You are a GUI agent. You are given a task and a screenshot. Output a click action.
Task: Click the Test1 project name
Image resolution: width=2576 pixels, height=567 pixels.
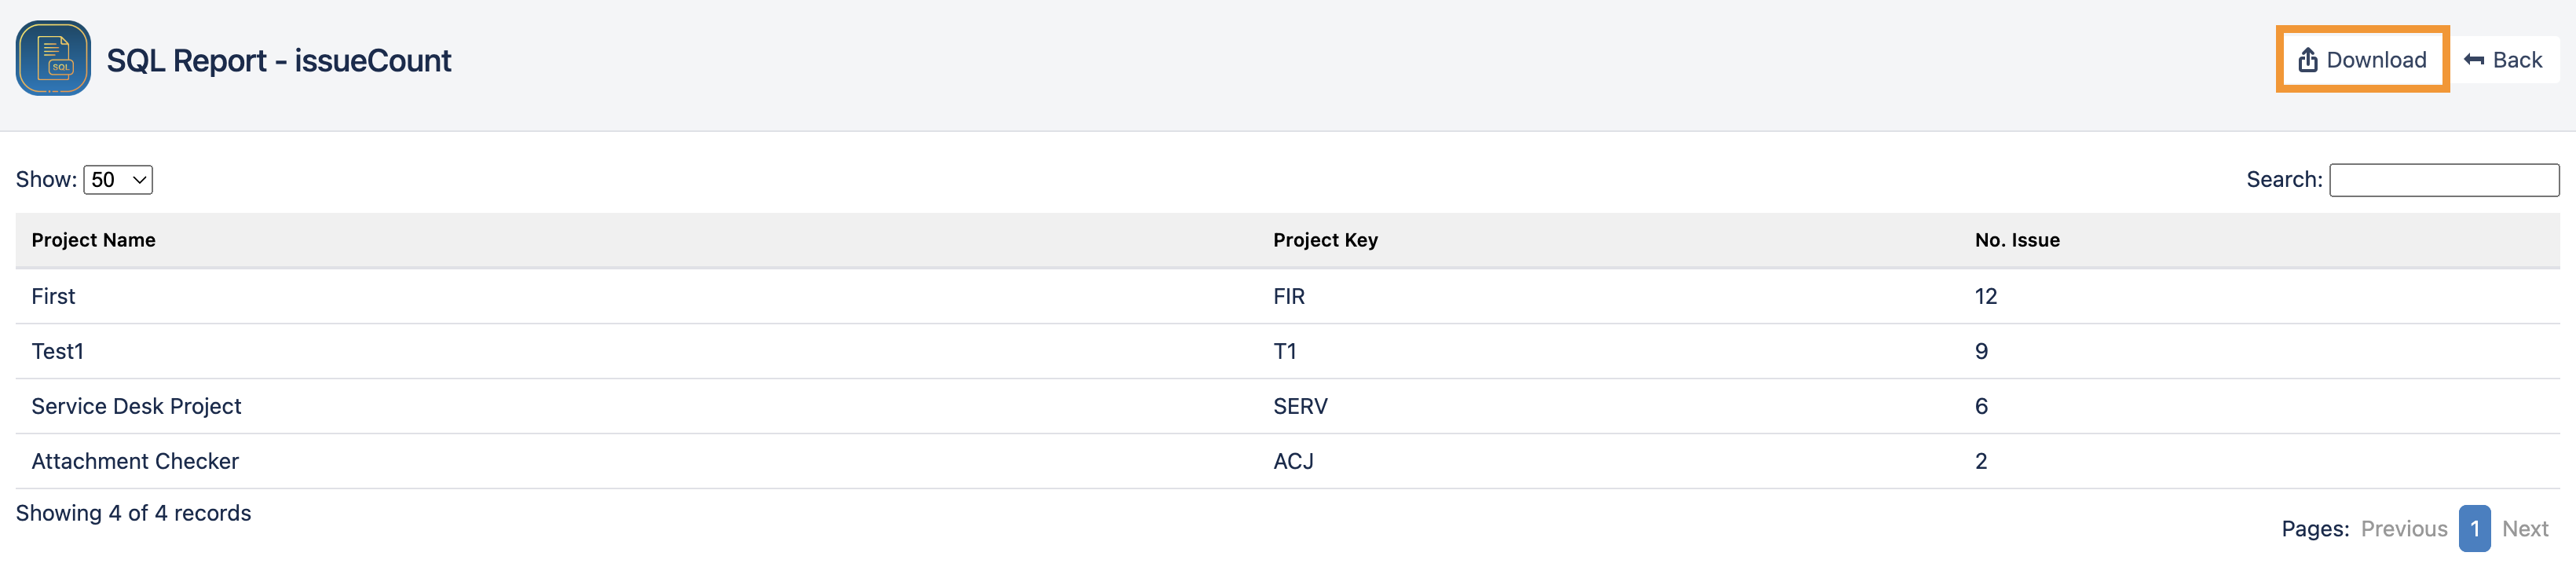coord(58,351)
